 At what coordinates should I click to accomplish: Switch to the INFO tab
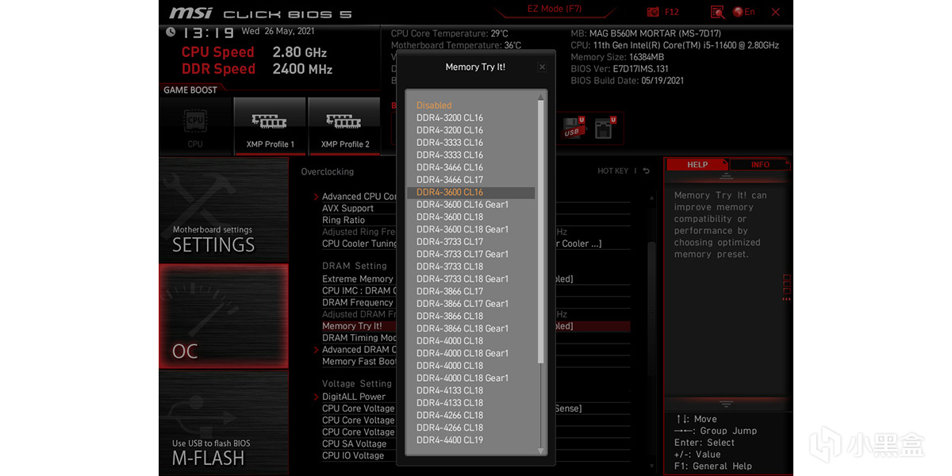pos(760,164)
